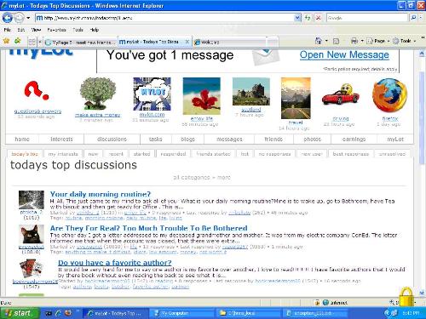
Task: Go to the friends navigation tab
Action: coord(273,140)
